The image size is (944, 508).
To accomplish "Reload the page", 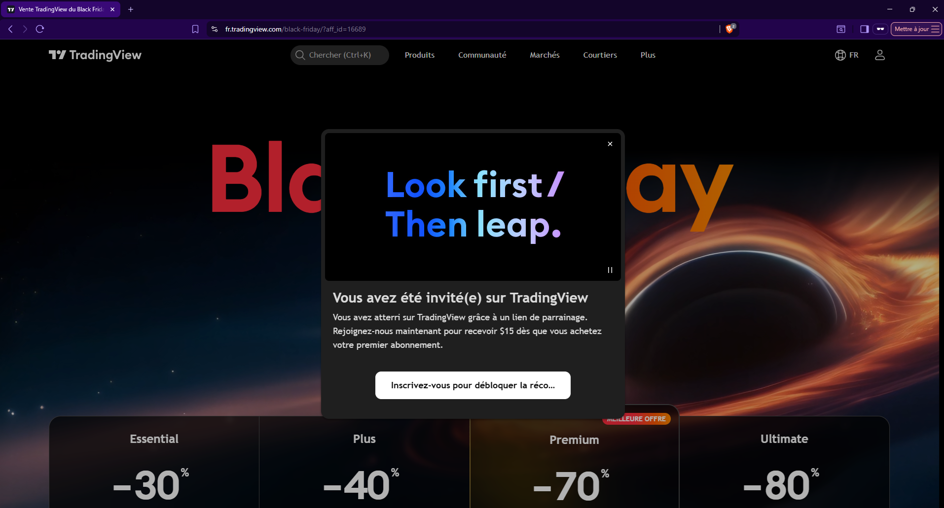I will click(40, 29).
